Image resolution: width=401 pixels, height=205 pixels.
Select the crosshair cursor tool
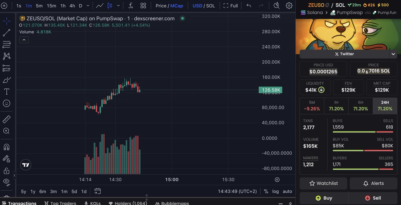coord(6,21)
